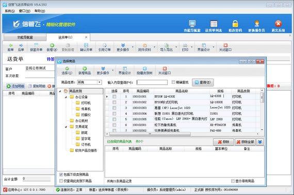Click the 查询 search button
Screen dimensions: 294x195
pyautogui.click(x=203, y=82)
